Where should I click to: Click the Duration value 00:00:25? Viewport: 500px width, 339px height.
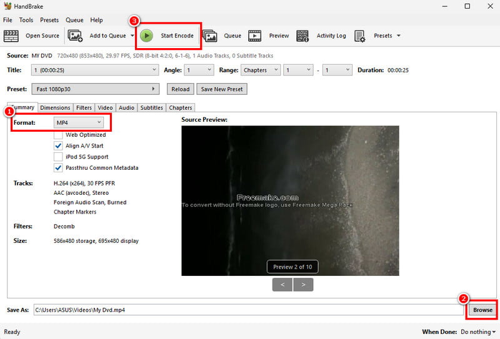pos(398,70)
